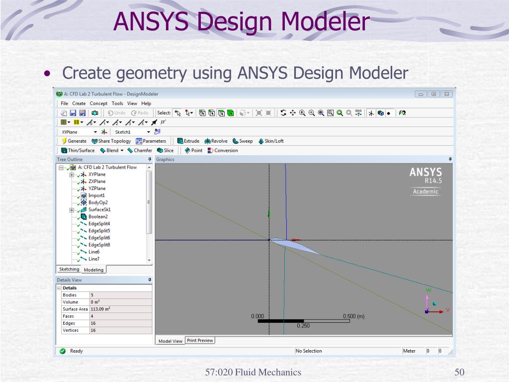Viewport: 509px width, 382px height.
Task: Toggle the Tree Outline pin
Action: point(150,159)
